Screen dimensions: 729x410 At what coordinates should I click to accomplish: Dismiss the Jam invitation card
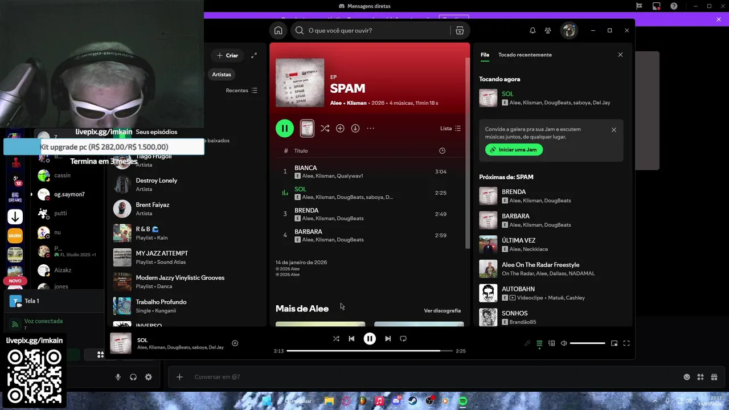[614, 130]
